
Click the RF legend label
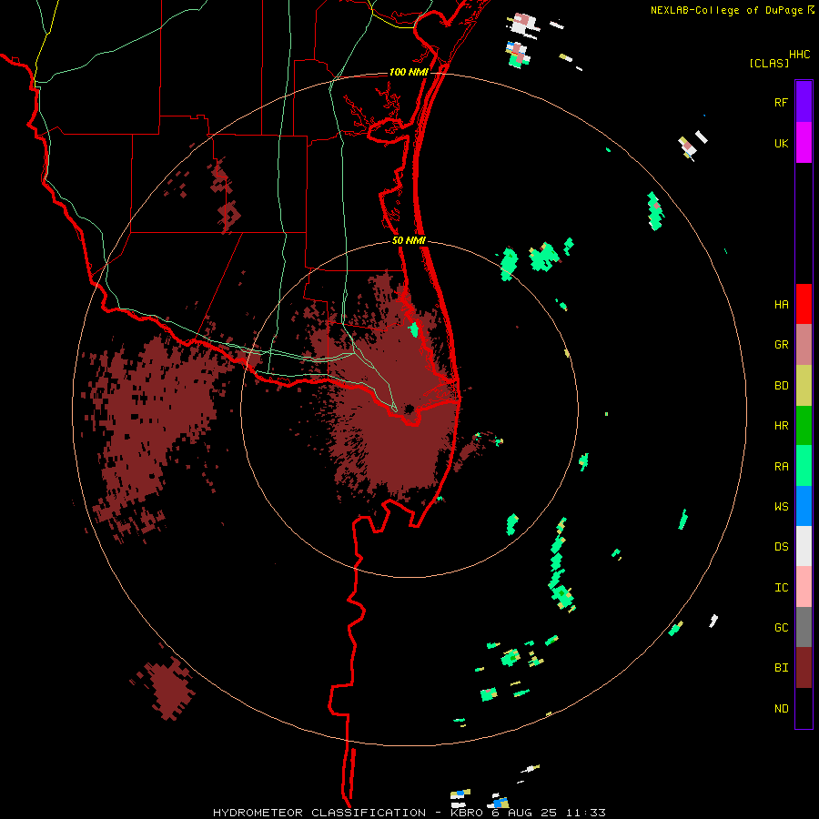tap(781, 103)
